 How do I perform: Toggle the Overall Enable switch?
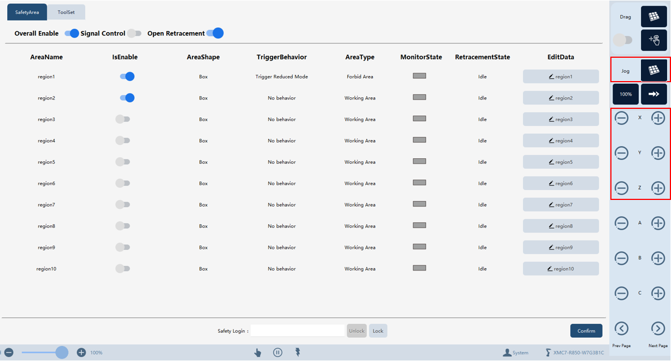(x=72, y=33)
